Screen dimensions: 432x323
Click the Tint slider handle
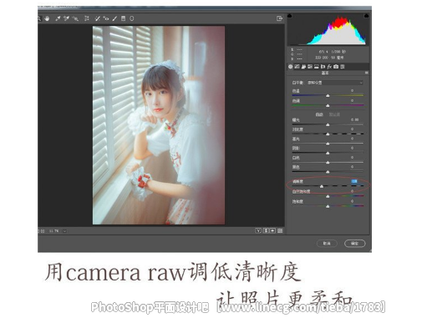point(328,106)
